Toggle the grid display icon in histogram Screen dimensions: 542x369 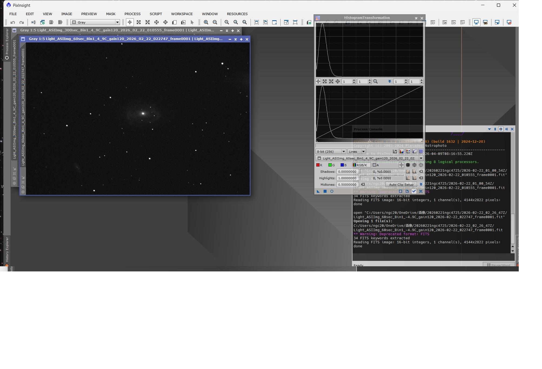[x=421, y=152]
